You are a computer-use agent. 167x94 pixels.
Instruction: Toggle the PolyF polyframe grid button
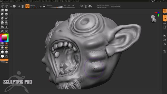(165, 51)
